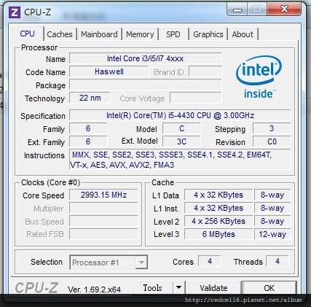The width and height of the screenshot is (311, 307).
Task: Click the Core Speed 2993.15 MHz value
Action: (103, 195)
